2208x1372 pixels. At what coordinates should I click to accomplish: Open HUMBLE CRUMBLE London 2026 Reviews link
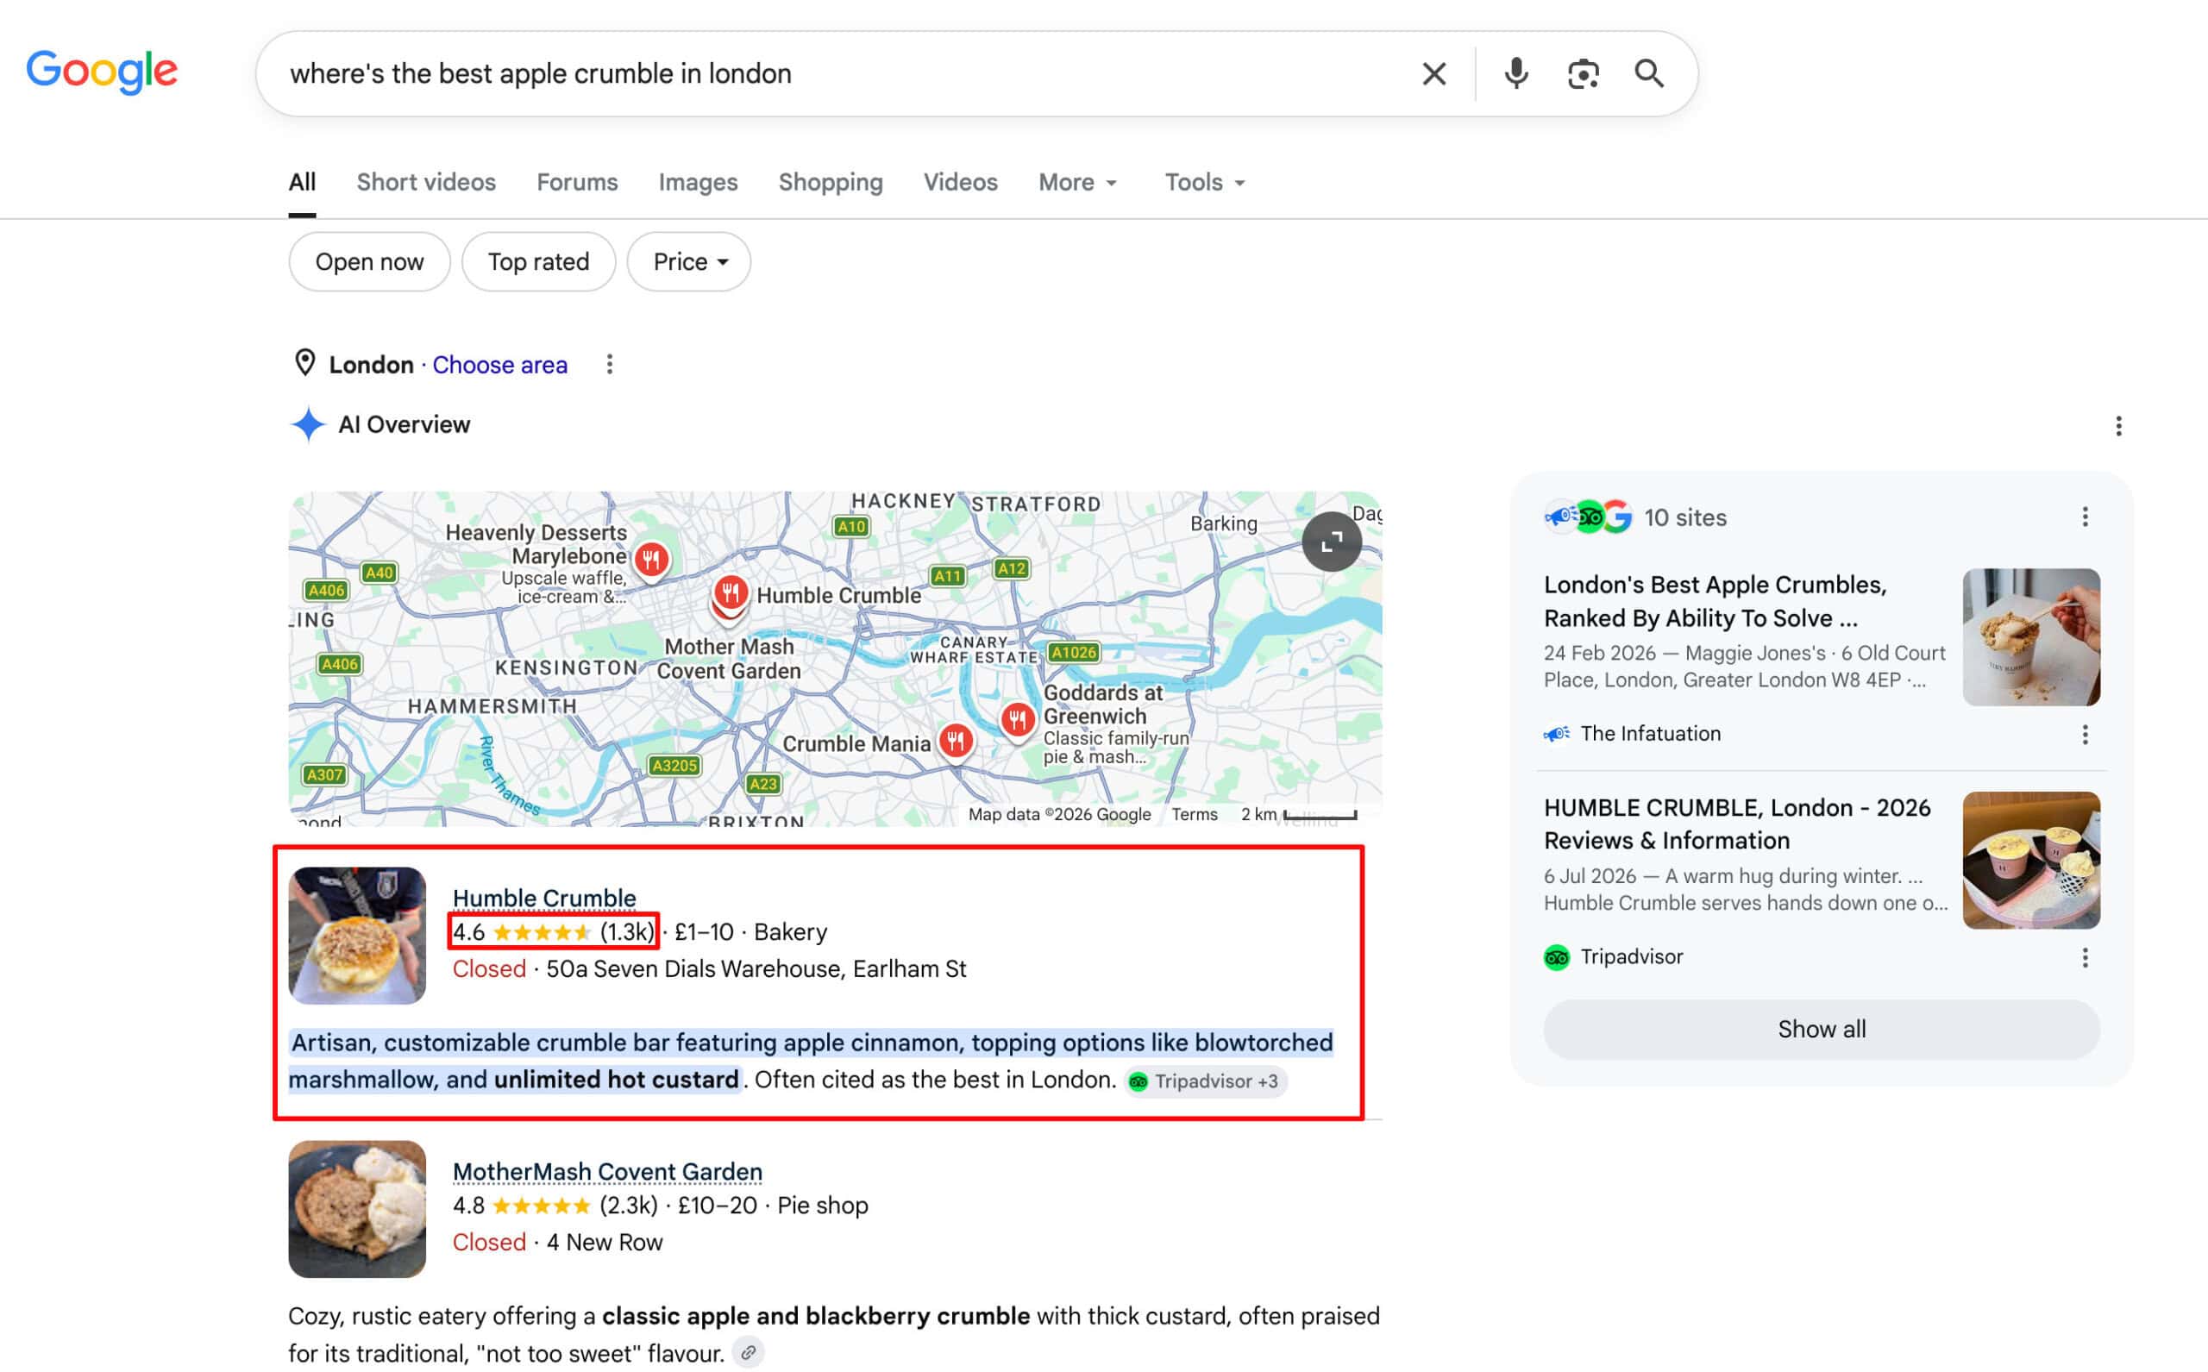[1737, 824]
